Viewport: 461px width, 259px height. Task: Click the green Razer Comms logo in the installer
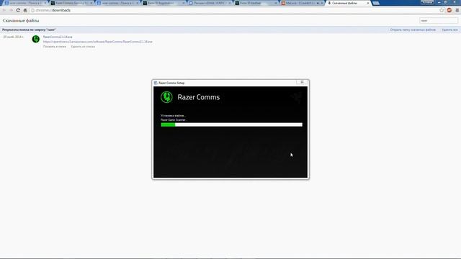[x=166, y=97]
